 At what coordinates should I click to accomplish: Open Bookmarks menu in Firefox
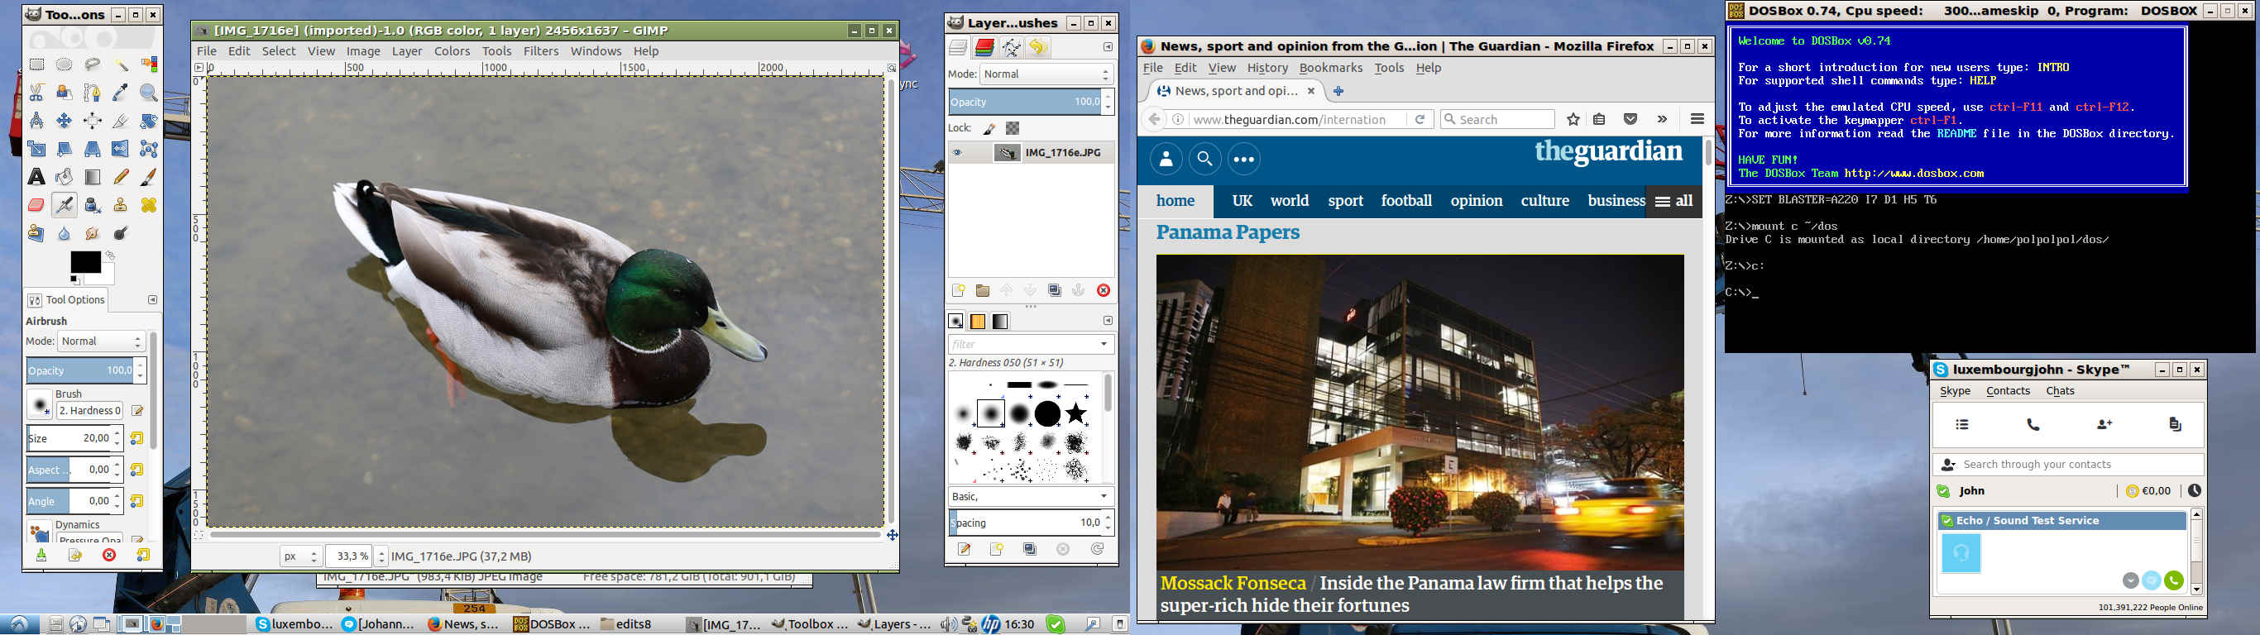[x=1330, y=68]
